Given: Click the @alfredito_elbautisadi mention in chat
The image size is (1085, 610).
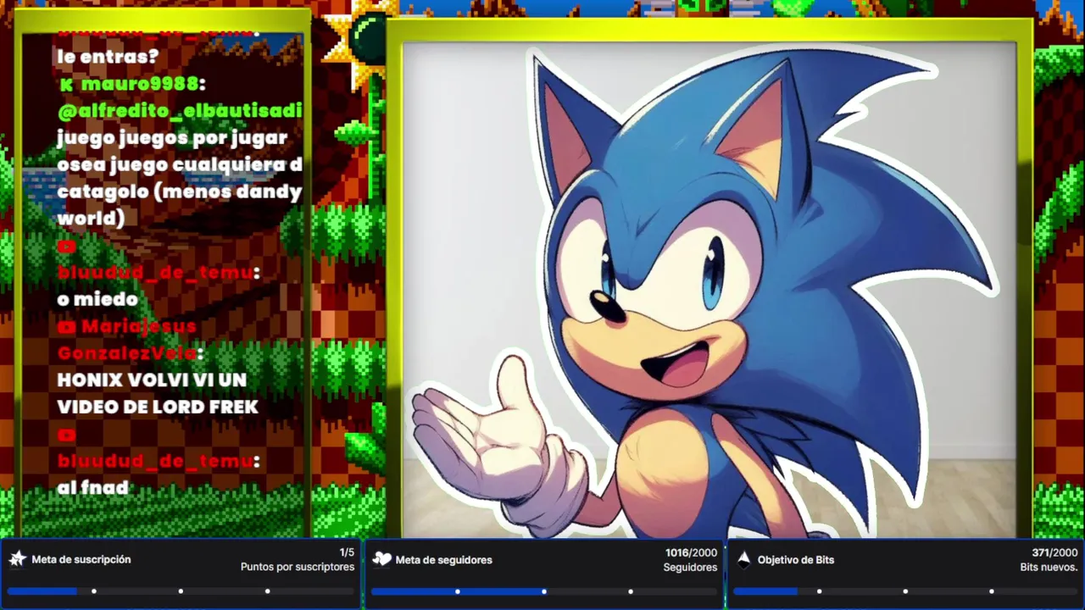Looking at the screenshot, I should coord(180,111).
